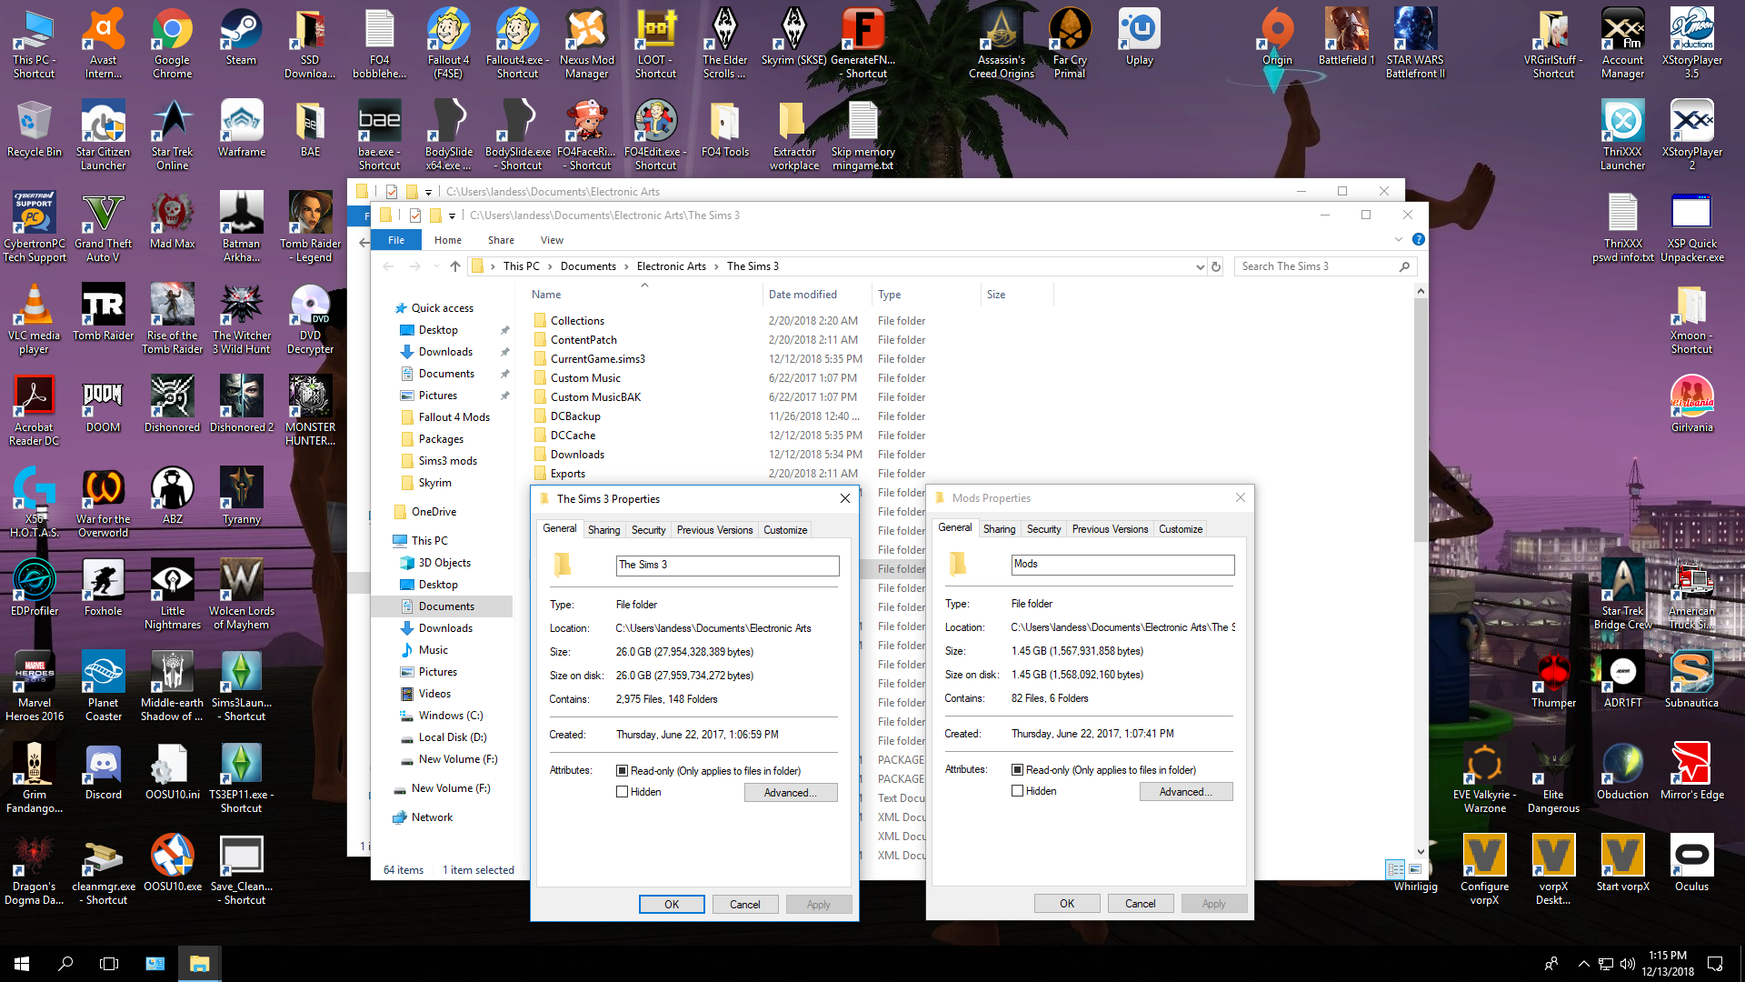This screenshot has height=982, width=1745.
Task: Open the address bar history dropdown
Action: pyautogui.click(x=1200, y=266)
